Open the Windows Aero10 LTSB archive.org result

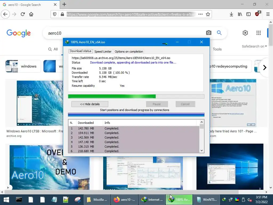[x=35, y=131]
